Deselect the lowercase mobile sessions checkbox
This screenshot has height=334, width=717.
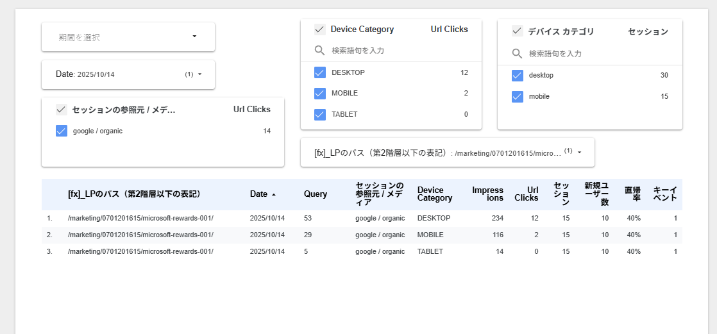coord(517,97)
